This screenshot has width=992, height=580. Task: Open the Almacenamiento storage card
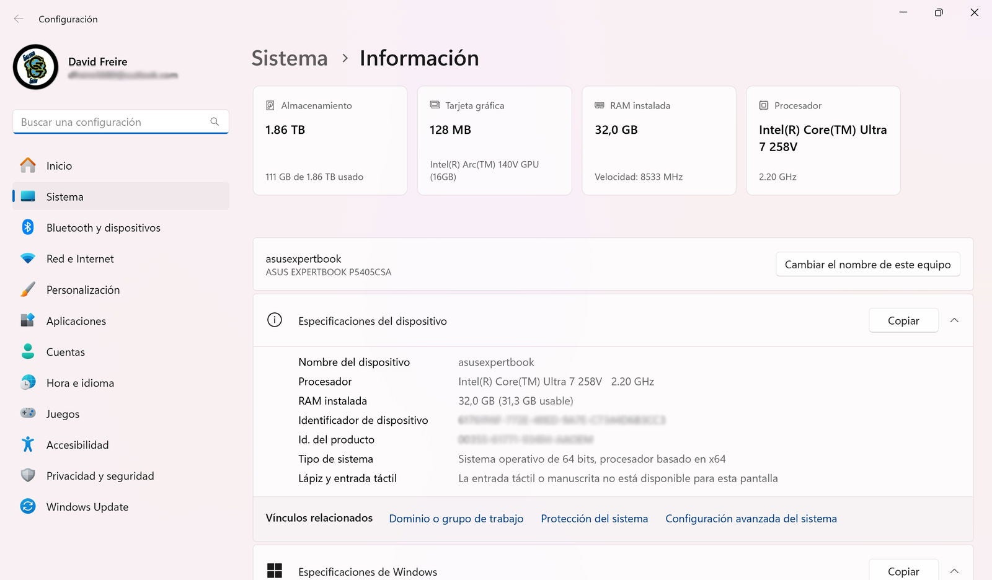(330, 141)
